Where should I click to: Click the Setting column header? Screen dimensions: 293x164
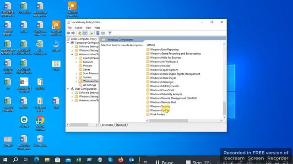tap(151, 45)
